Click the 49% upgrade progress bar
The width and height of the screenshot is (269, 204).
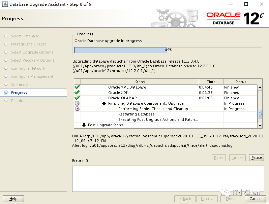pos(168,50)
